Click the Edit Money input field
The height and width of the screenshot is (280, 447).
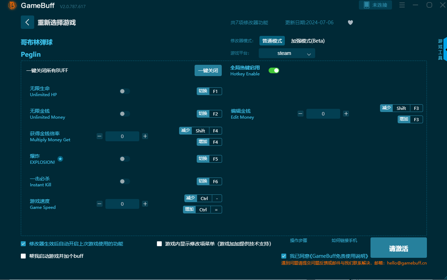point(323,114)
